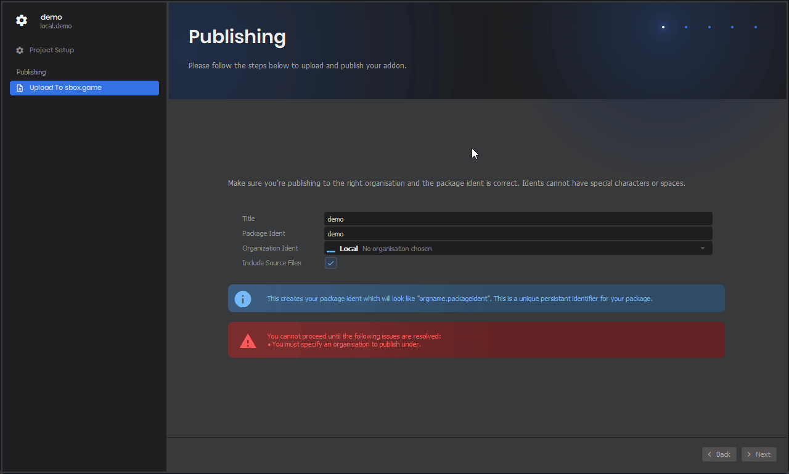Image resolution: width=789 pixels, height=474 pixels.
Task: Click the last step indicator dot
Action: 756,27
